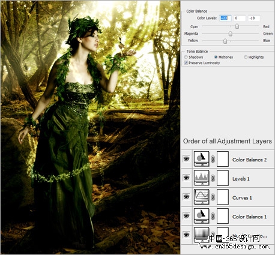Click the Yellow-Blue slider handle
Viewport: 275px width, 255px height.
(x=225, y=41)
